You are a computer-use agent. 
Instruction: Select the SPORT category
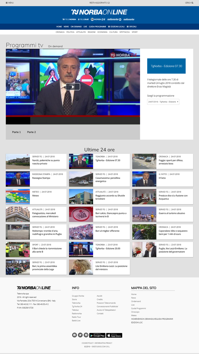click(x=135, y=32)
